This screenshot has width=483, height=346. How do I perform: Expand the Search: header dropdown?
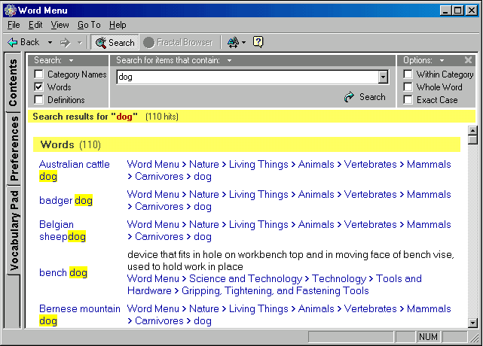tap(71, 60)
